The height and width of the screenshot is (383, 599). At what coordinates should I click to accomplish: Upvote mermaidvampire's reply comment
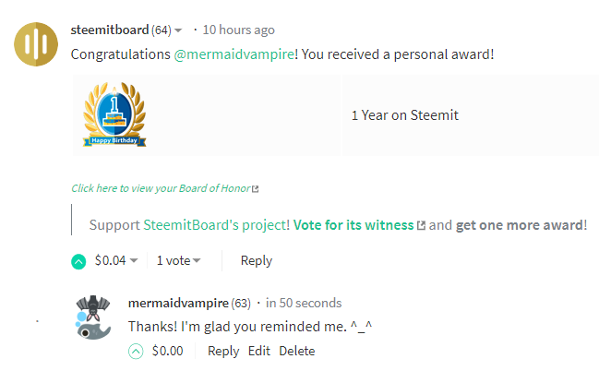point(136,352)
